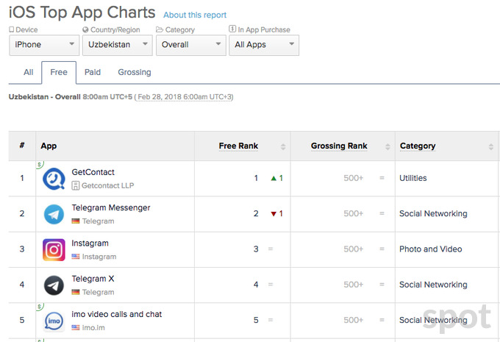Sort by Free Rank column arrows
The image size is (500, 342).
pyautogui.click(x=283, y=146)
